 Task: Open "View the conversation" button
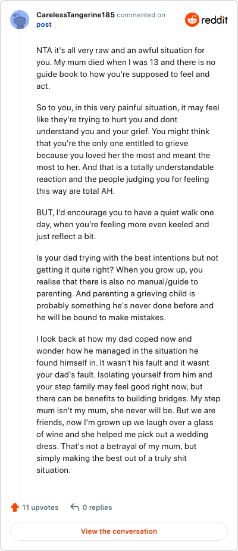click(119, 531)
